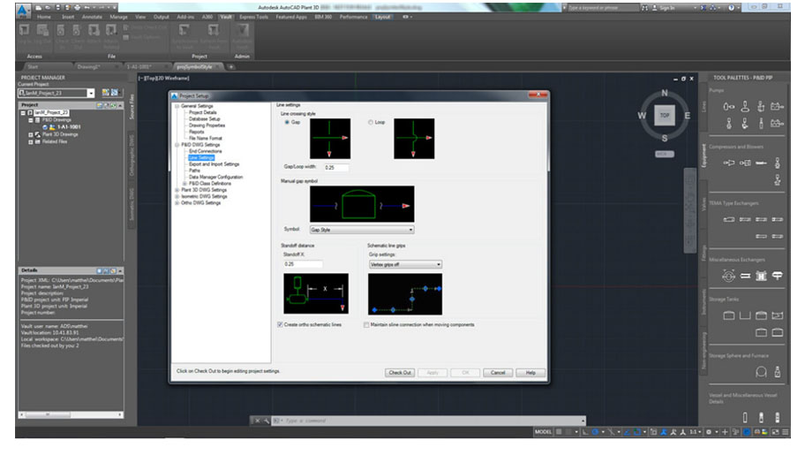The height and width of the screenshot is (463, 805).
Task: Open the Express Tools ribbon tab
Action: pos(253,17)
